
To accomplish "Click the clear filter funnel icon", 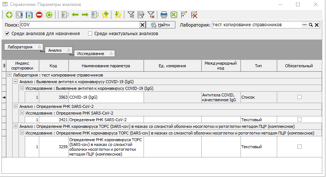I will coord(151,15).
